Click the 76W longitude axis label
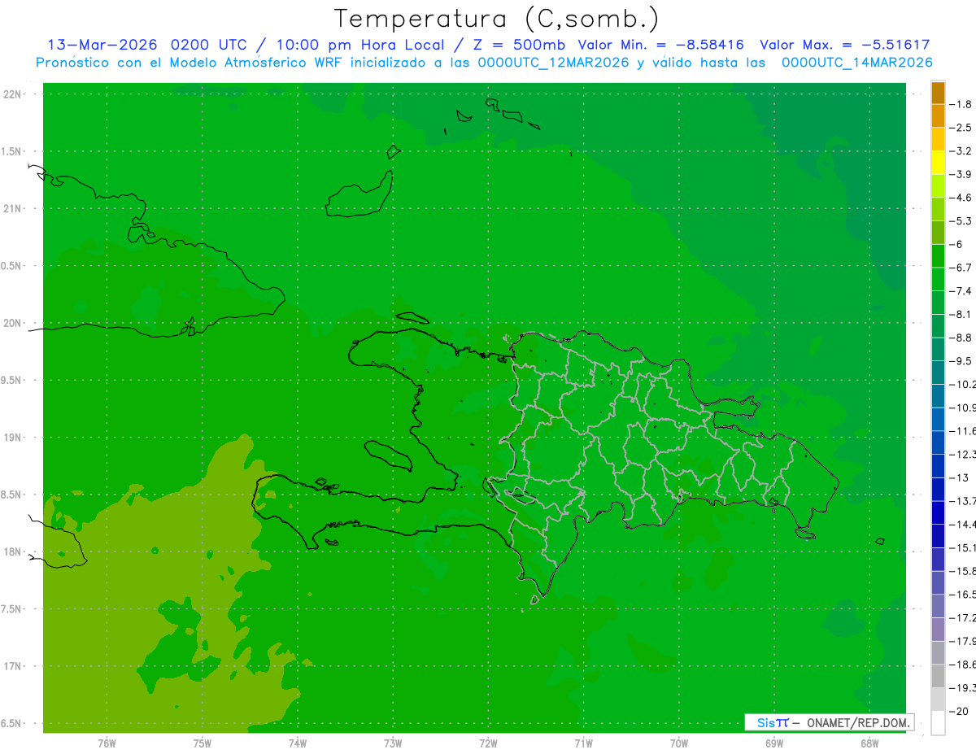This screenshot has width=976, height=754. coord(107,743)
